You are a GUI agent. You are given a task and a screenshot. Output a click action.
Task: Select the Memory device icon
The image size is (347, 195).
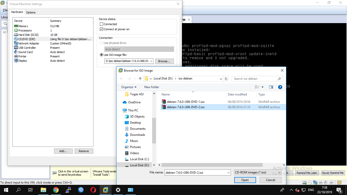click(16, 26)
